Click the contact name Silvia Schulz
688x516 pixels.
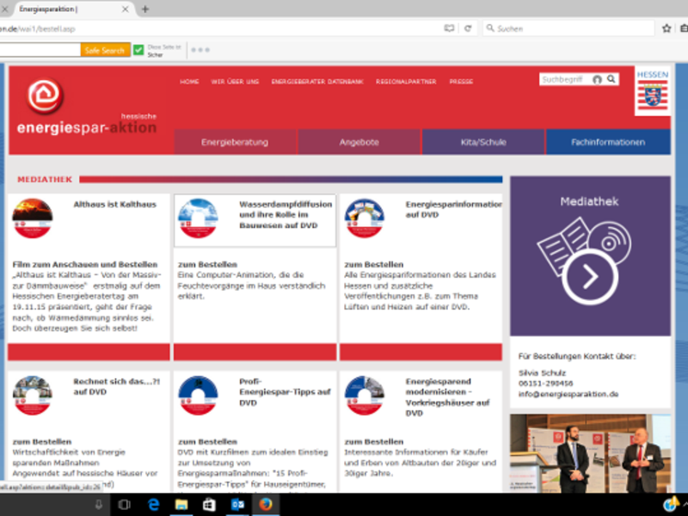coord(543,373)
